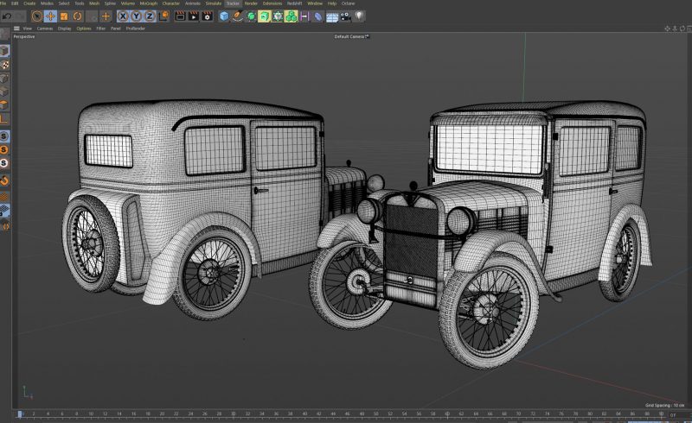Click the green Volume Builder icon
The width and height of the screenshot is (692, 423).
point(292,16)
